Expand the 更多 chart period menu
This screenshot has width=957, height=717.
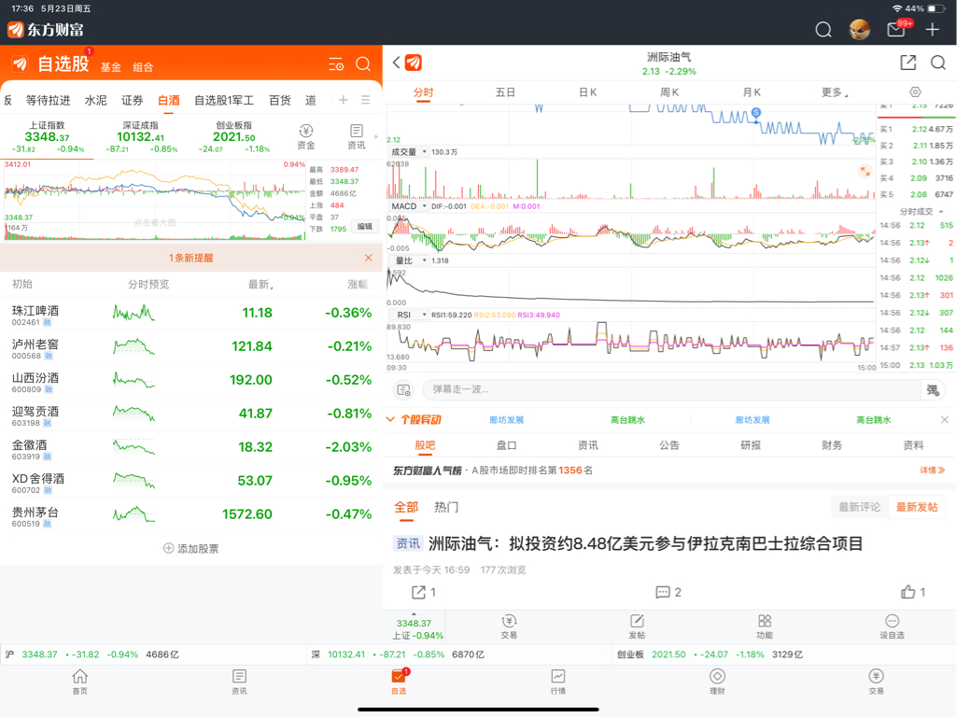835,92
